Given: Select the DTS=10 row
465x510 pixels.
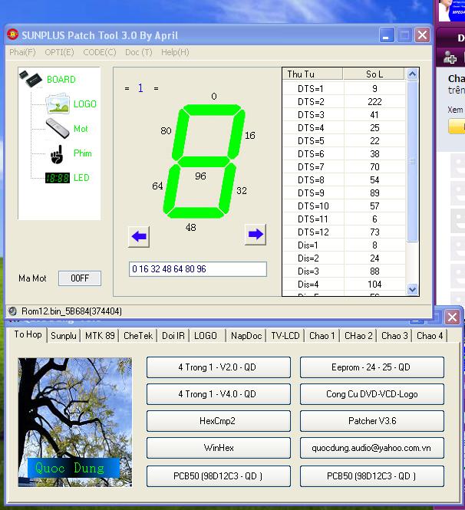Looking at the screenshot, I should point(344,206).
